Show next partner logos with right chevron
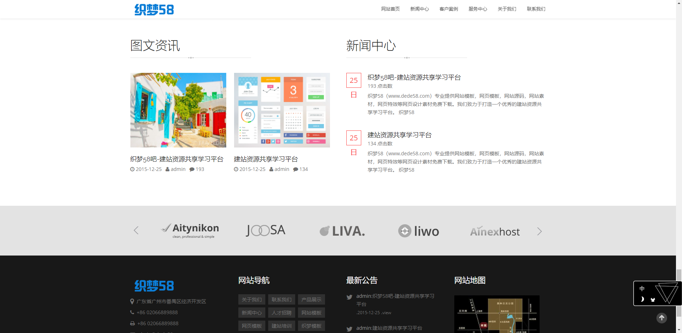 coord(539,231)
